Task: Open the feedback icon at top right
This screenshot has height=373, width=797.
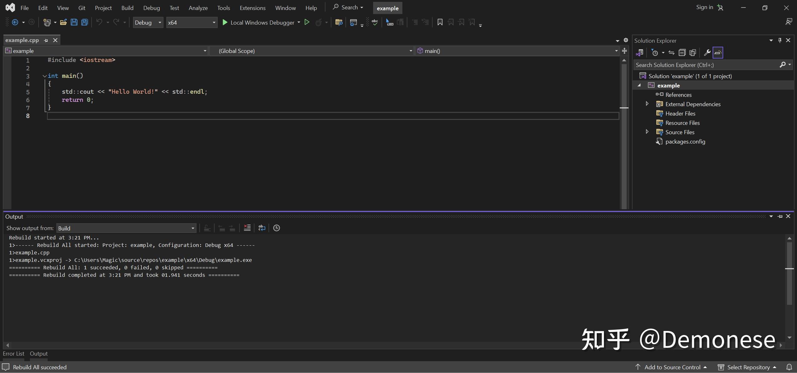Action: tap(789, 22)
